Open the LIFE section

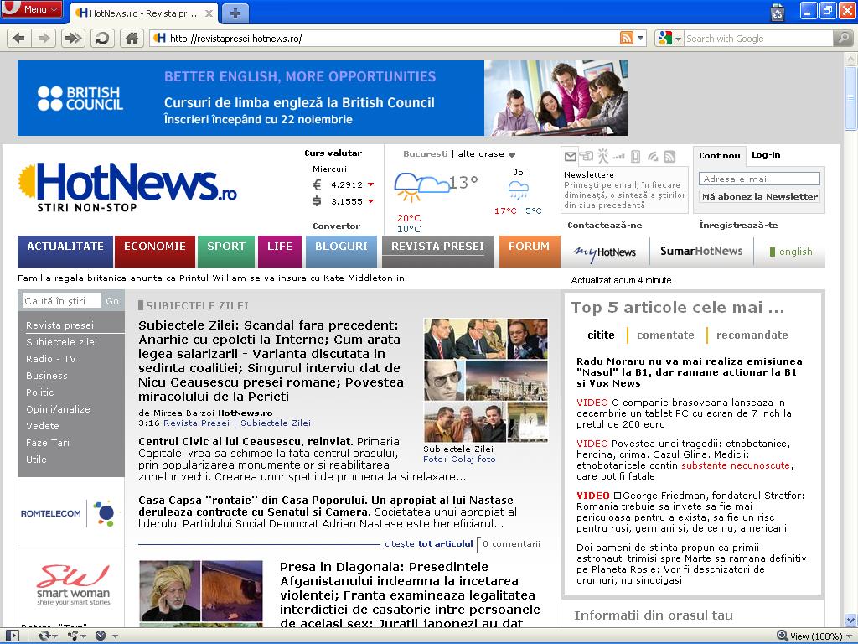280,252
